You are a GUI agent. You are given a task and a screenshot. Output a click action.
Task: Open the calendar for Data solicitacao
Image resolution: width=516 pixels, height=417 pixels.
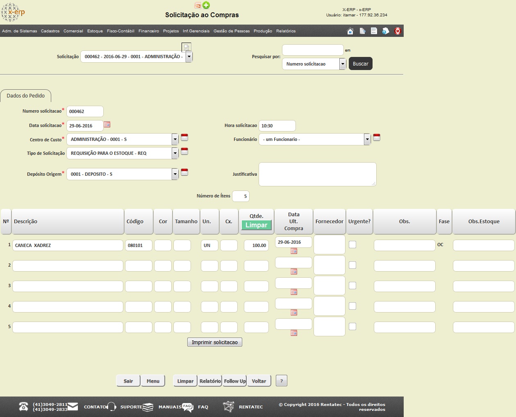click(107, 125)
